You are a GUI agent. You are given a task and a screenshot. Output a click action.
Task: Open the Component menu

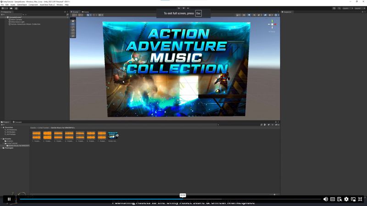coord(33,5)
